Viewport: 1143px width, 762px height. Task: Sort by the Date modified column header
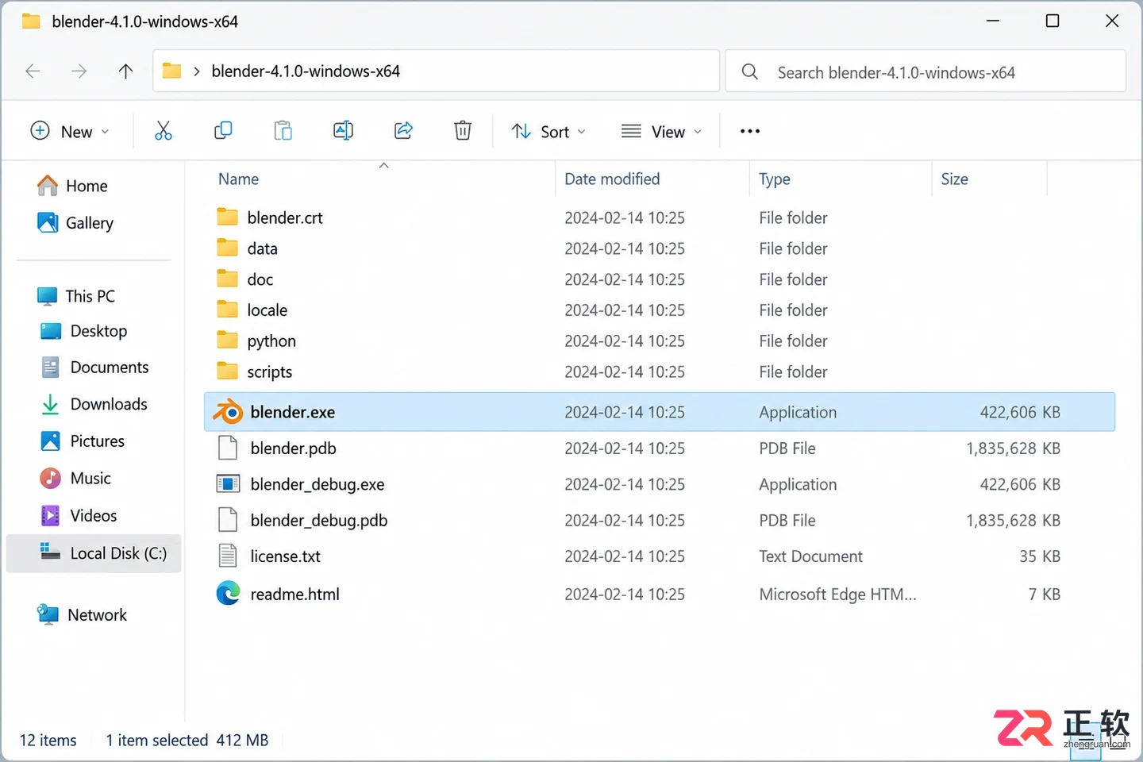coord(612,179)
